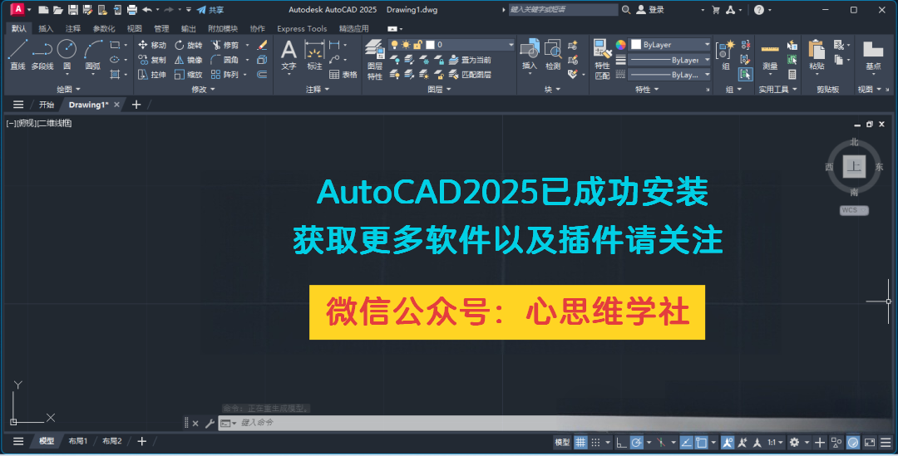Switch to the 布局1 layout tab
Screen dimensions: 898x456
78,441
